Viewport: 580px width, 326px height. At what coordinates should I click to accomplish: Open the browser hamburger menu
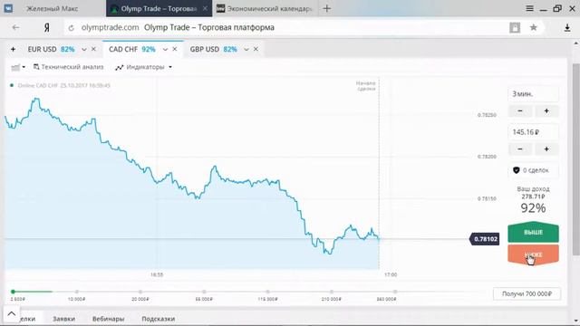coord(529,8)
